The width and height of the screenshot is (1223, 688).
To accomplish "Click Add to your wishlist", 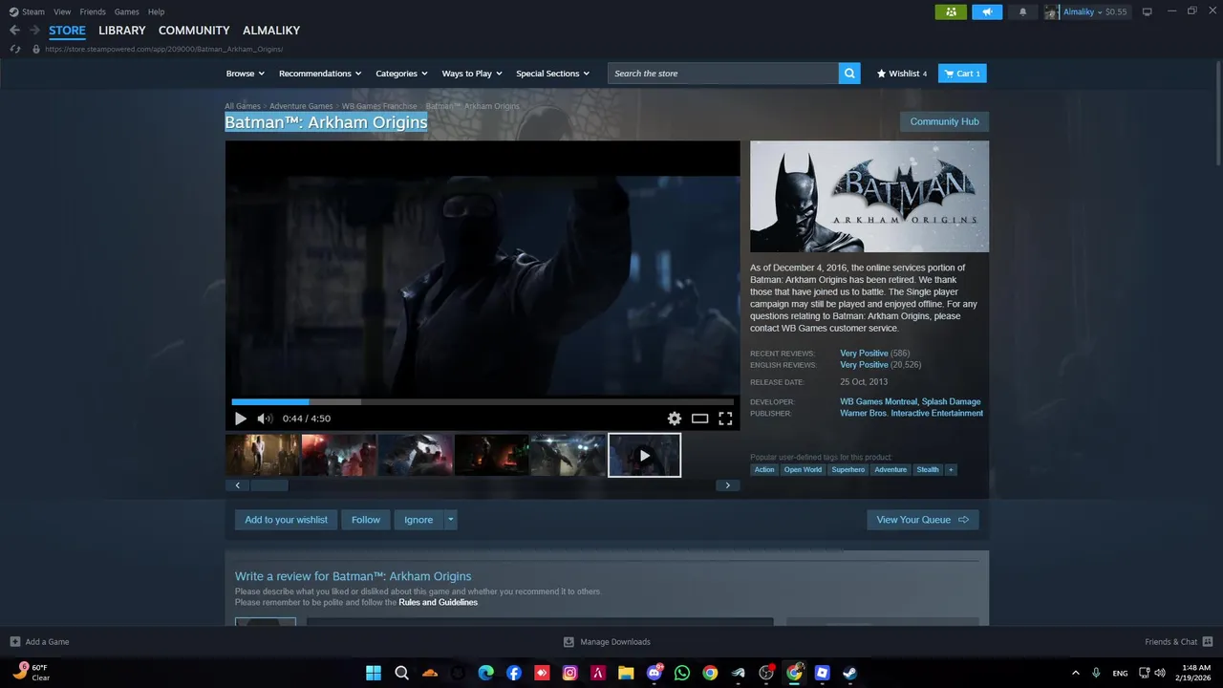I will pos(286,520).
